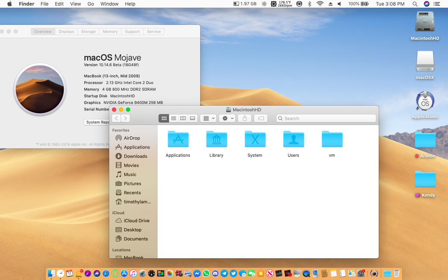Click the Wi-Fi status icon
This screenshot has height=280, width=448.
(x=320, y=4)
